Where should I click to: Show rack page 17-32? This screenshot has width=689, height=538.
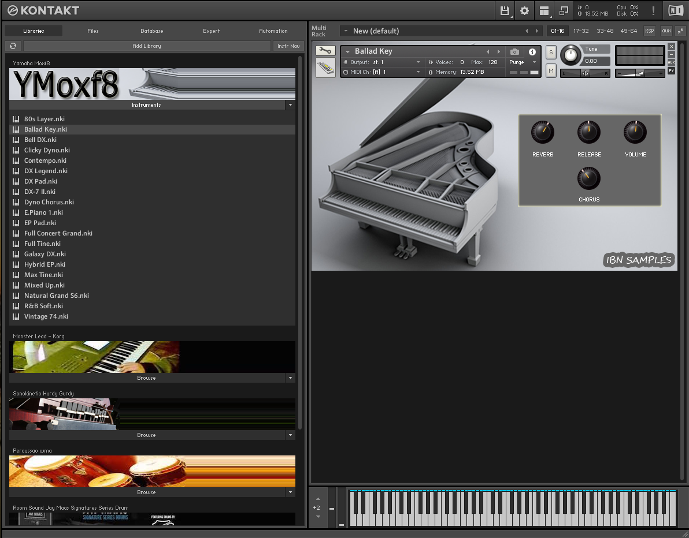click(581, 31)
